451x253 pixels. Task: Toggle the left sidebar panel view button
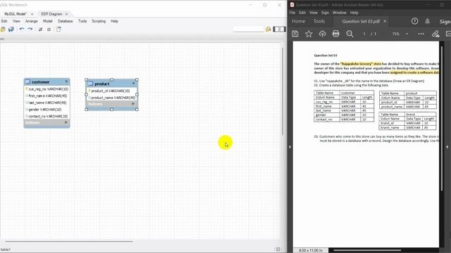click(x=276, y=30)
